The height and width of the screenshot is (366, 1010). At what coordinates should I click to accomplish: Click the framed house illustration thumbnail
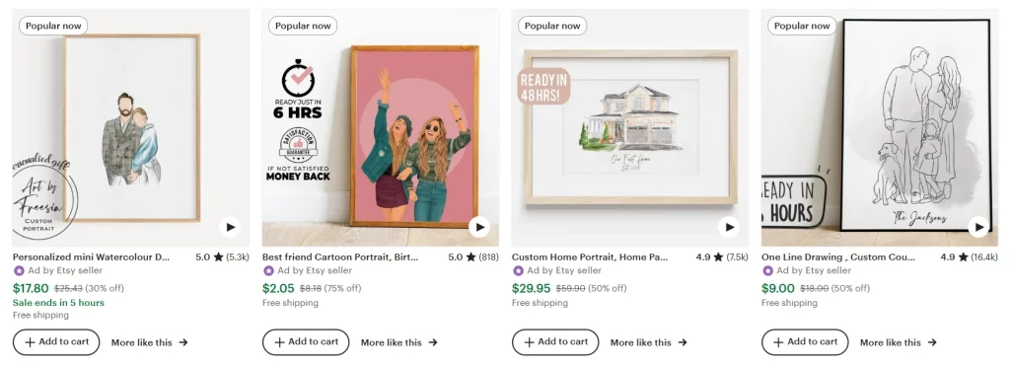tap(630, 127)
